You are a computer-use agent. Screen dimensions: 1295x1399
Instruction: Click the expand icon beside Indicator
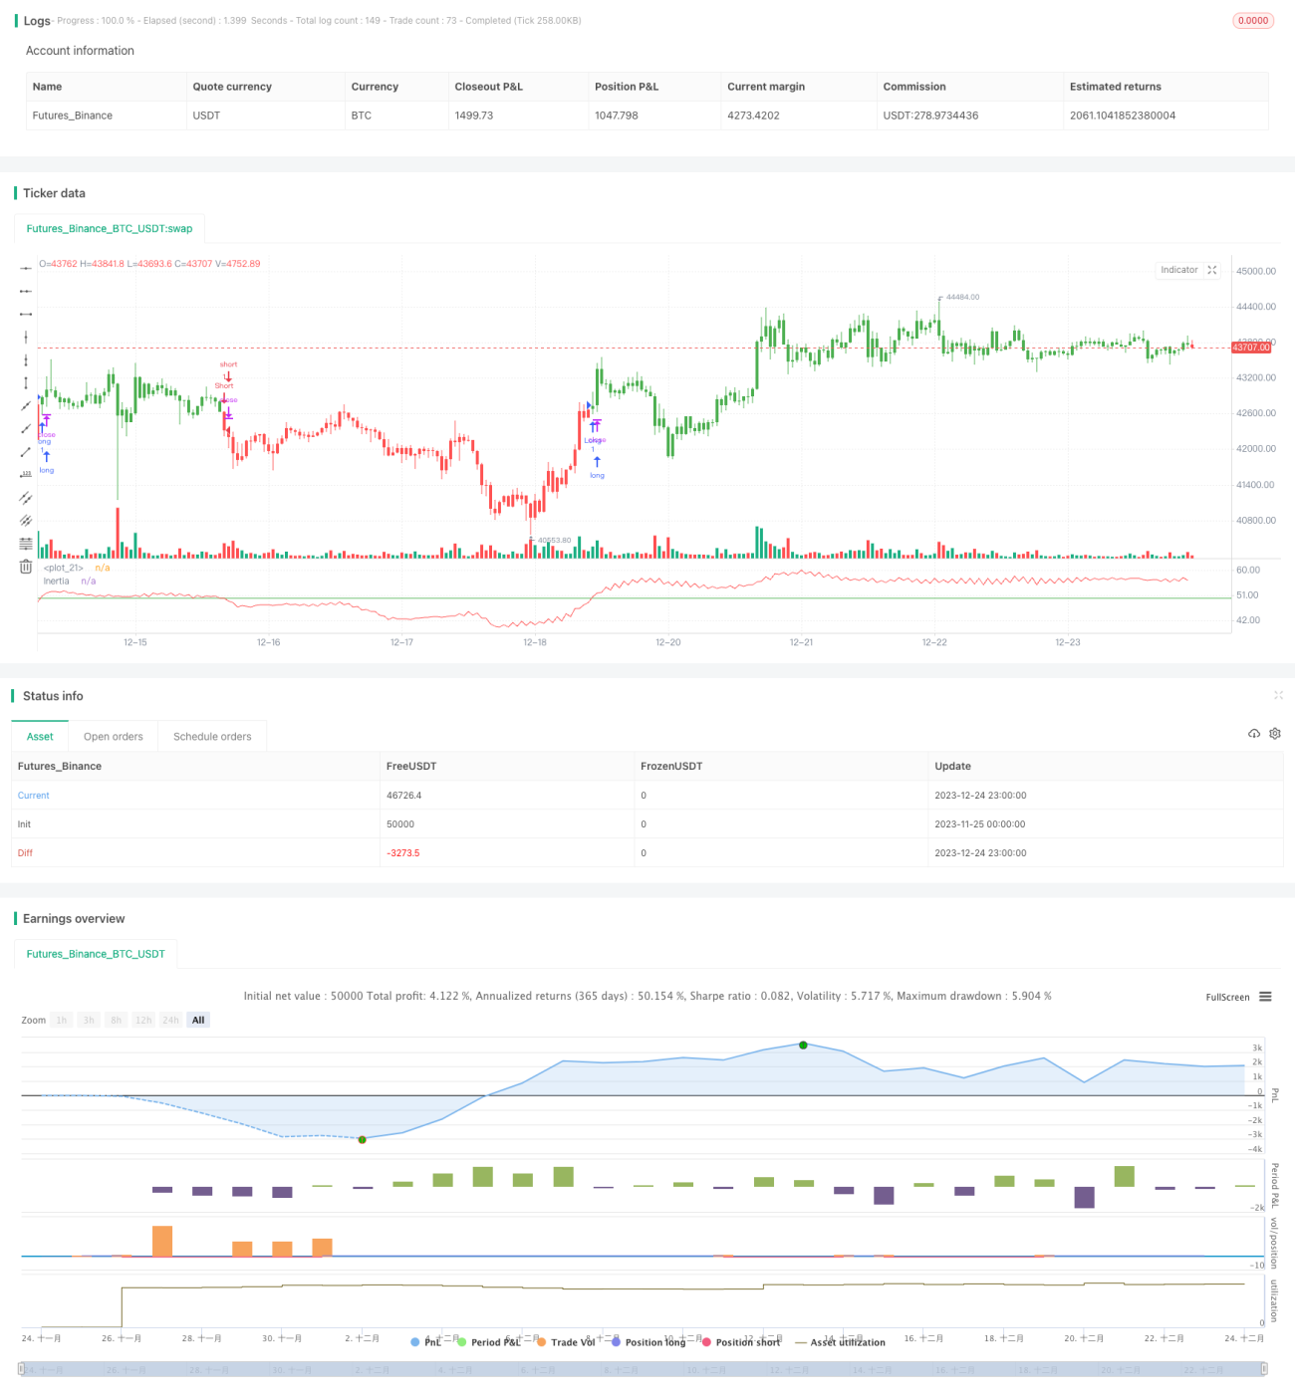pyautogui.click(x=1212, y=270)
